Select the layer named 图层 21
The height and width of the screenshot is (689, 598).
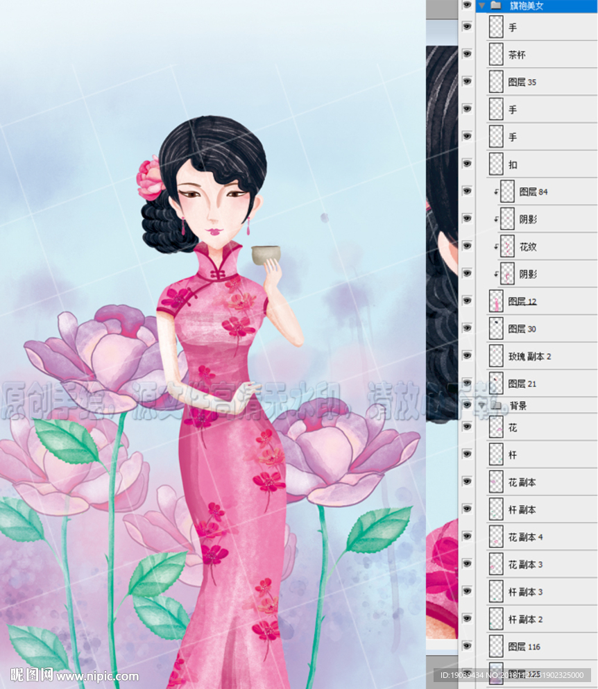pos(522,384)
